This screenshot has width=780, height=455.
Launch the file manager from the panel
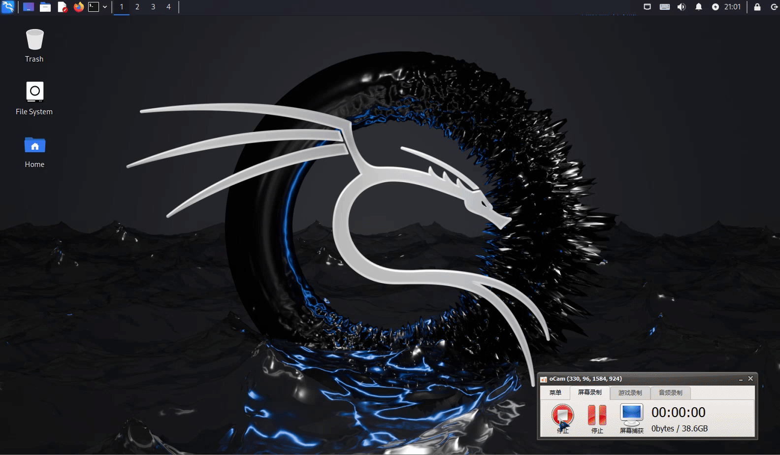(x=45, y=7)
